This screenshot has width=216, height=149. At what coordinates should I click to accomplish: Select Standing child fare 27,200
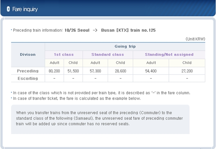click(x=187, y=71)
